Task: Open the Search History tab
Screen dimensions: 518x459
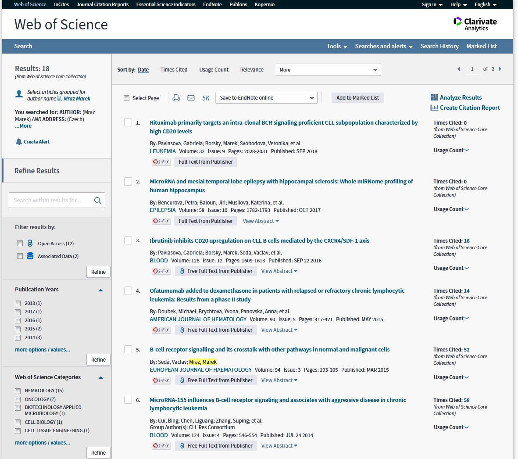Action: pyautogui.click(x=439, y=46)
